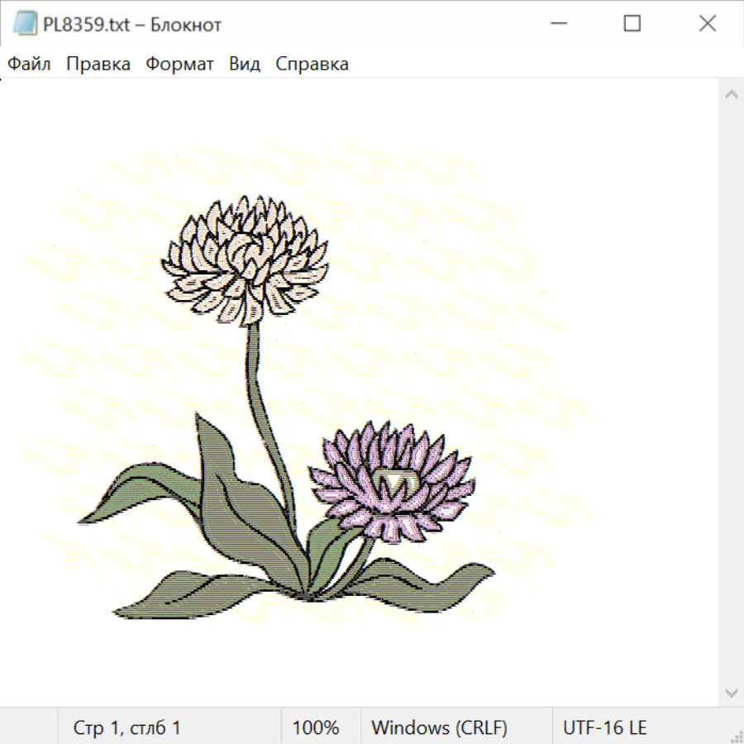Click the Стр 1, стлб 1 indicator
Viewport: 744px width, 744px height.
point(127,727)
